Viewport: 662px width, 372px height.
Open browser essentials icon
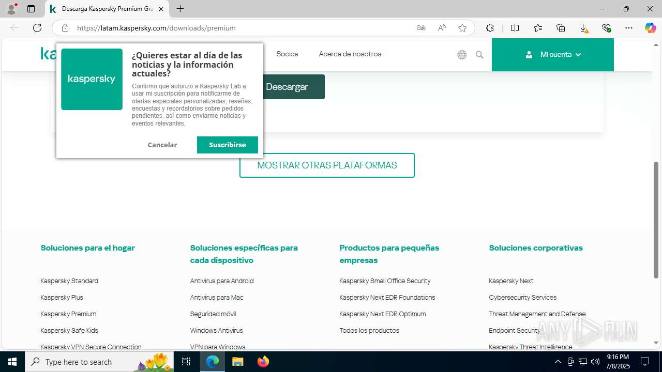[x=606, y=28]
